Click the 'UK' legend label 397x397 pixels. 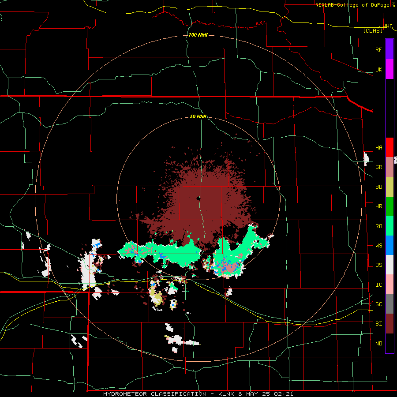378,69
